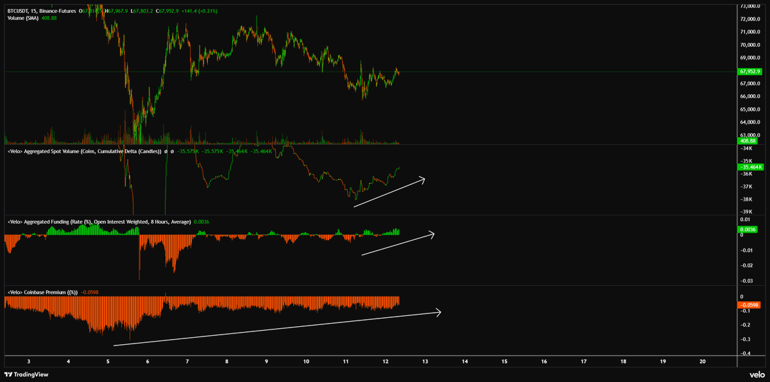Select the Coinbase Premium indicator title

coord(42,292)
